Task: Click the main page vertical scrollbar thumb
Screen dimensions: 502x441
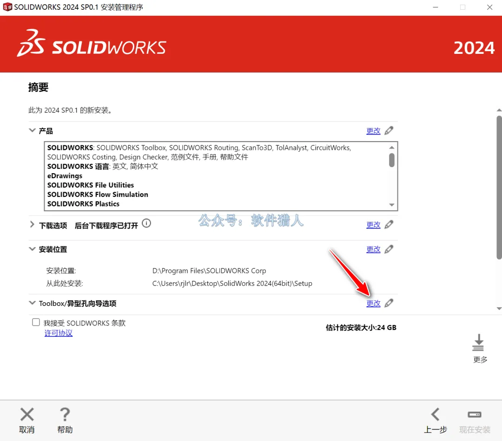Action: point(499,188)
